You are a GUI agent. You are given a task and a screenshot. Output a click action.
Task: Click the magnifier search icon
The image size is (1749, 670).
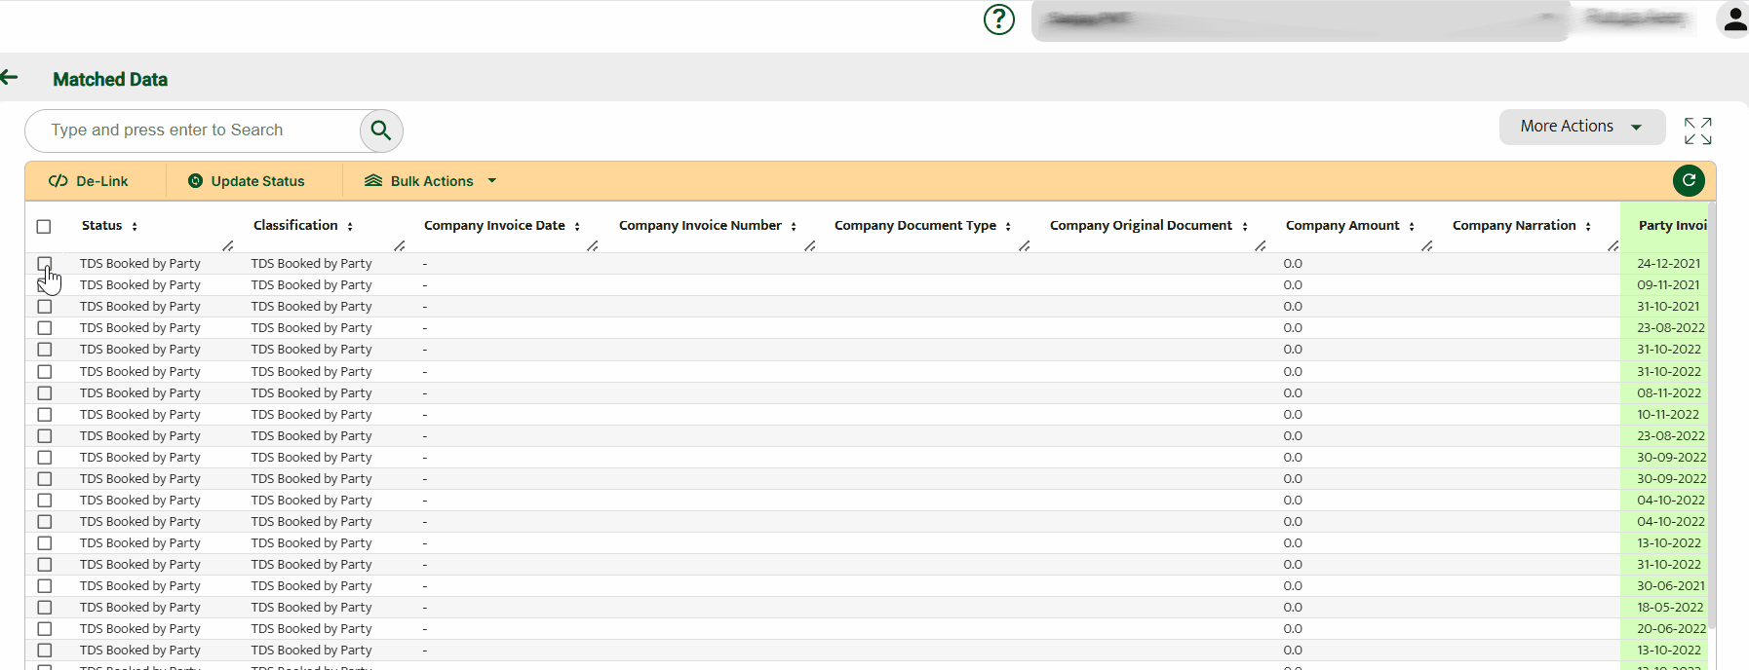(380, 130)
